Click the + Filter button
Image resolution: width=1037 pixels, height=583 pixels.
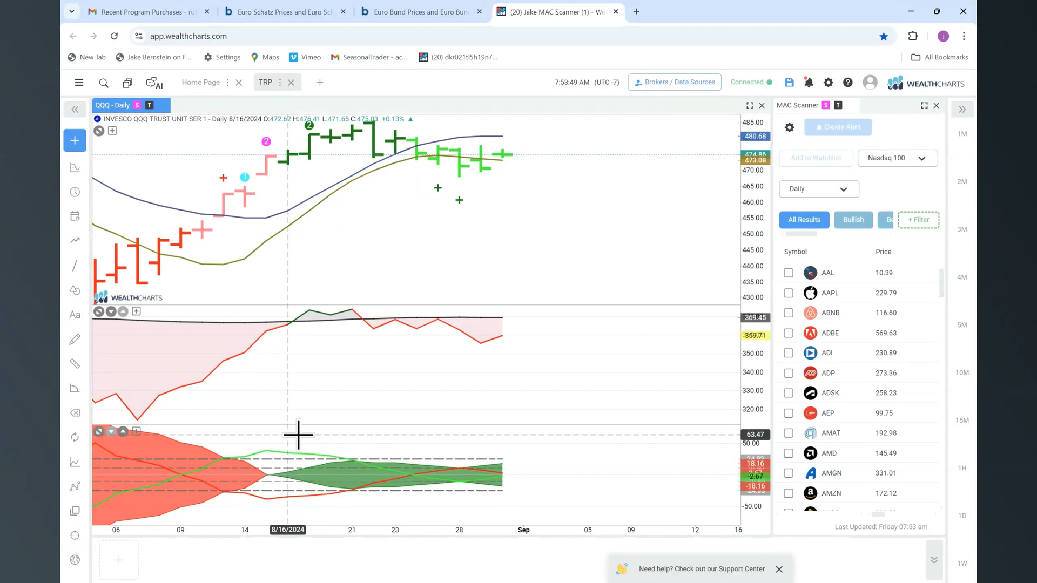click(918, 220)
